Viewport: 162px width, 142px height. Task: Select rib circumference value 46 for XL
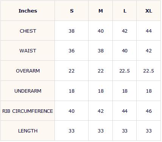coord(149,111)
